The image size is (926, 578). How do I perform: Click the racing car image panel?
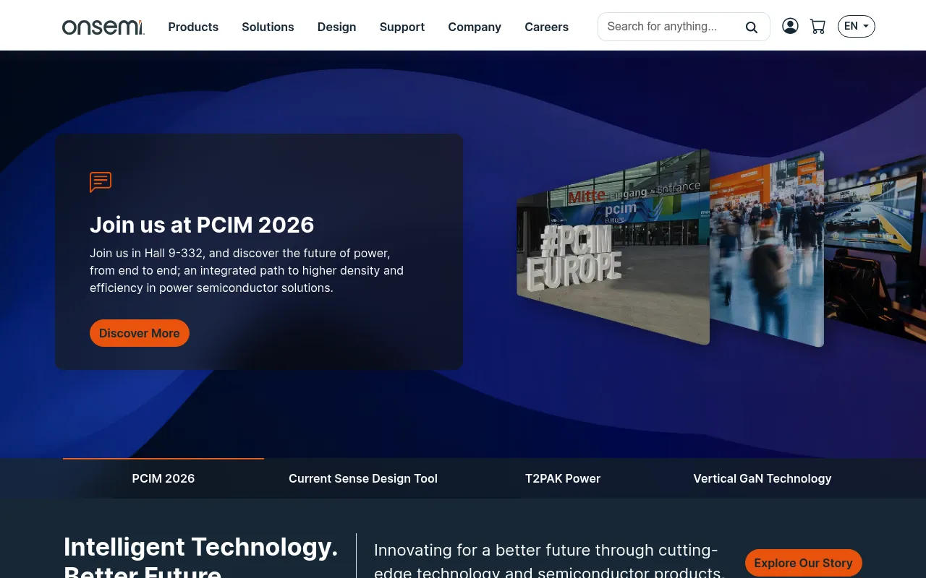875,249
